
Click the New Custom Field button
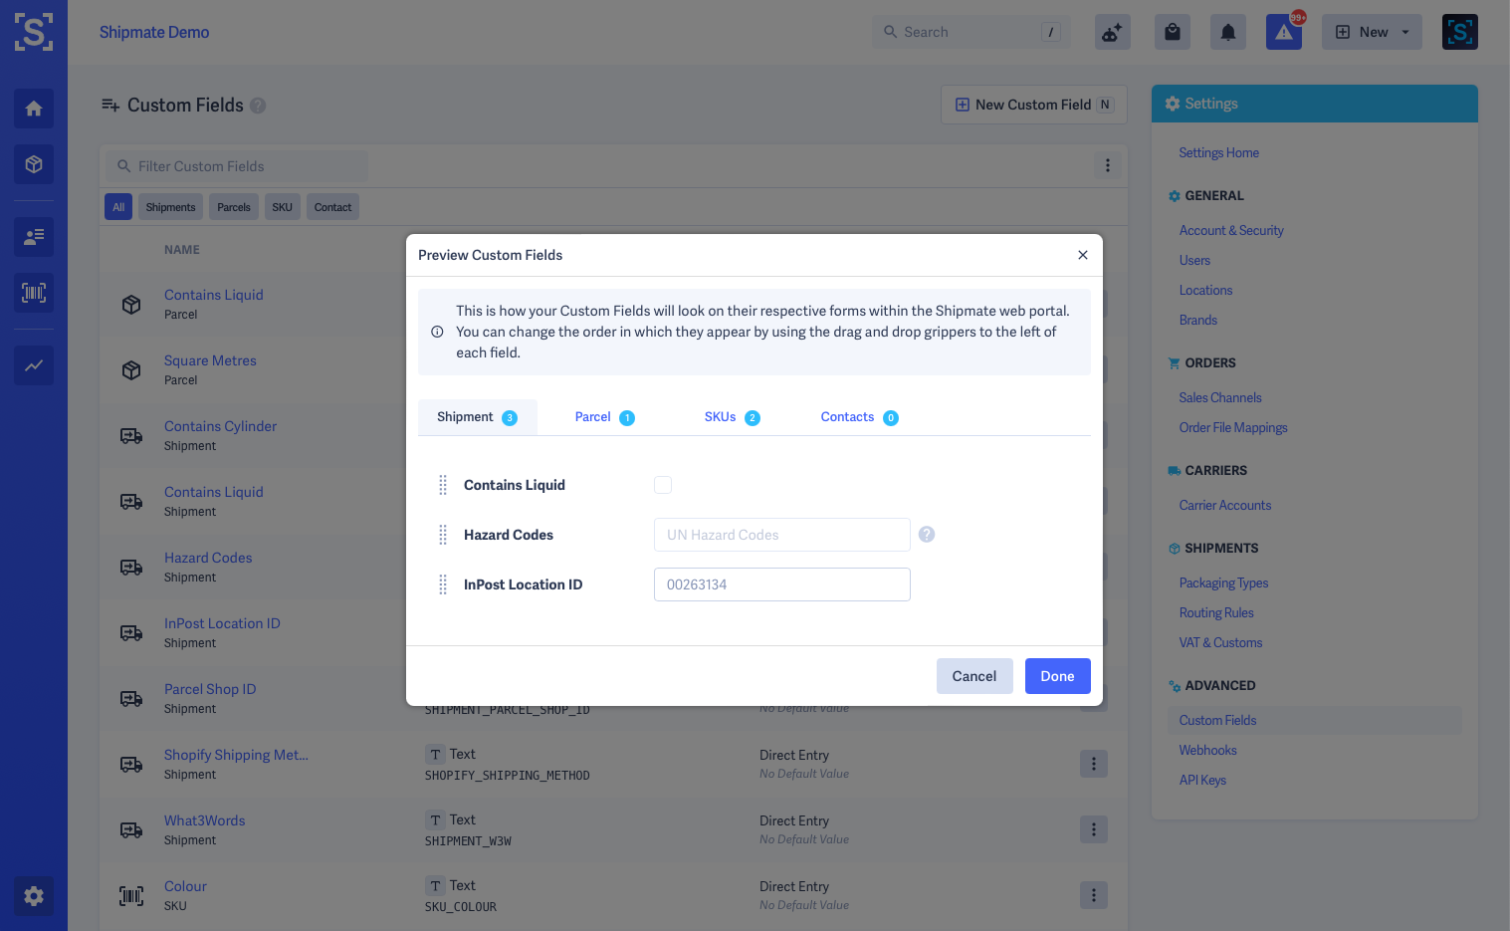pos(1034,105)
